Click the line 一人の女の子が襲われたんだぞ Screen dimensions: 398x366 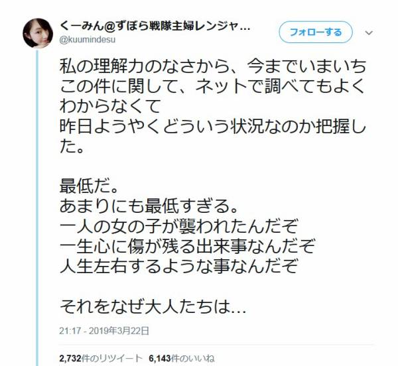coord(178,227)
